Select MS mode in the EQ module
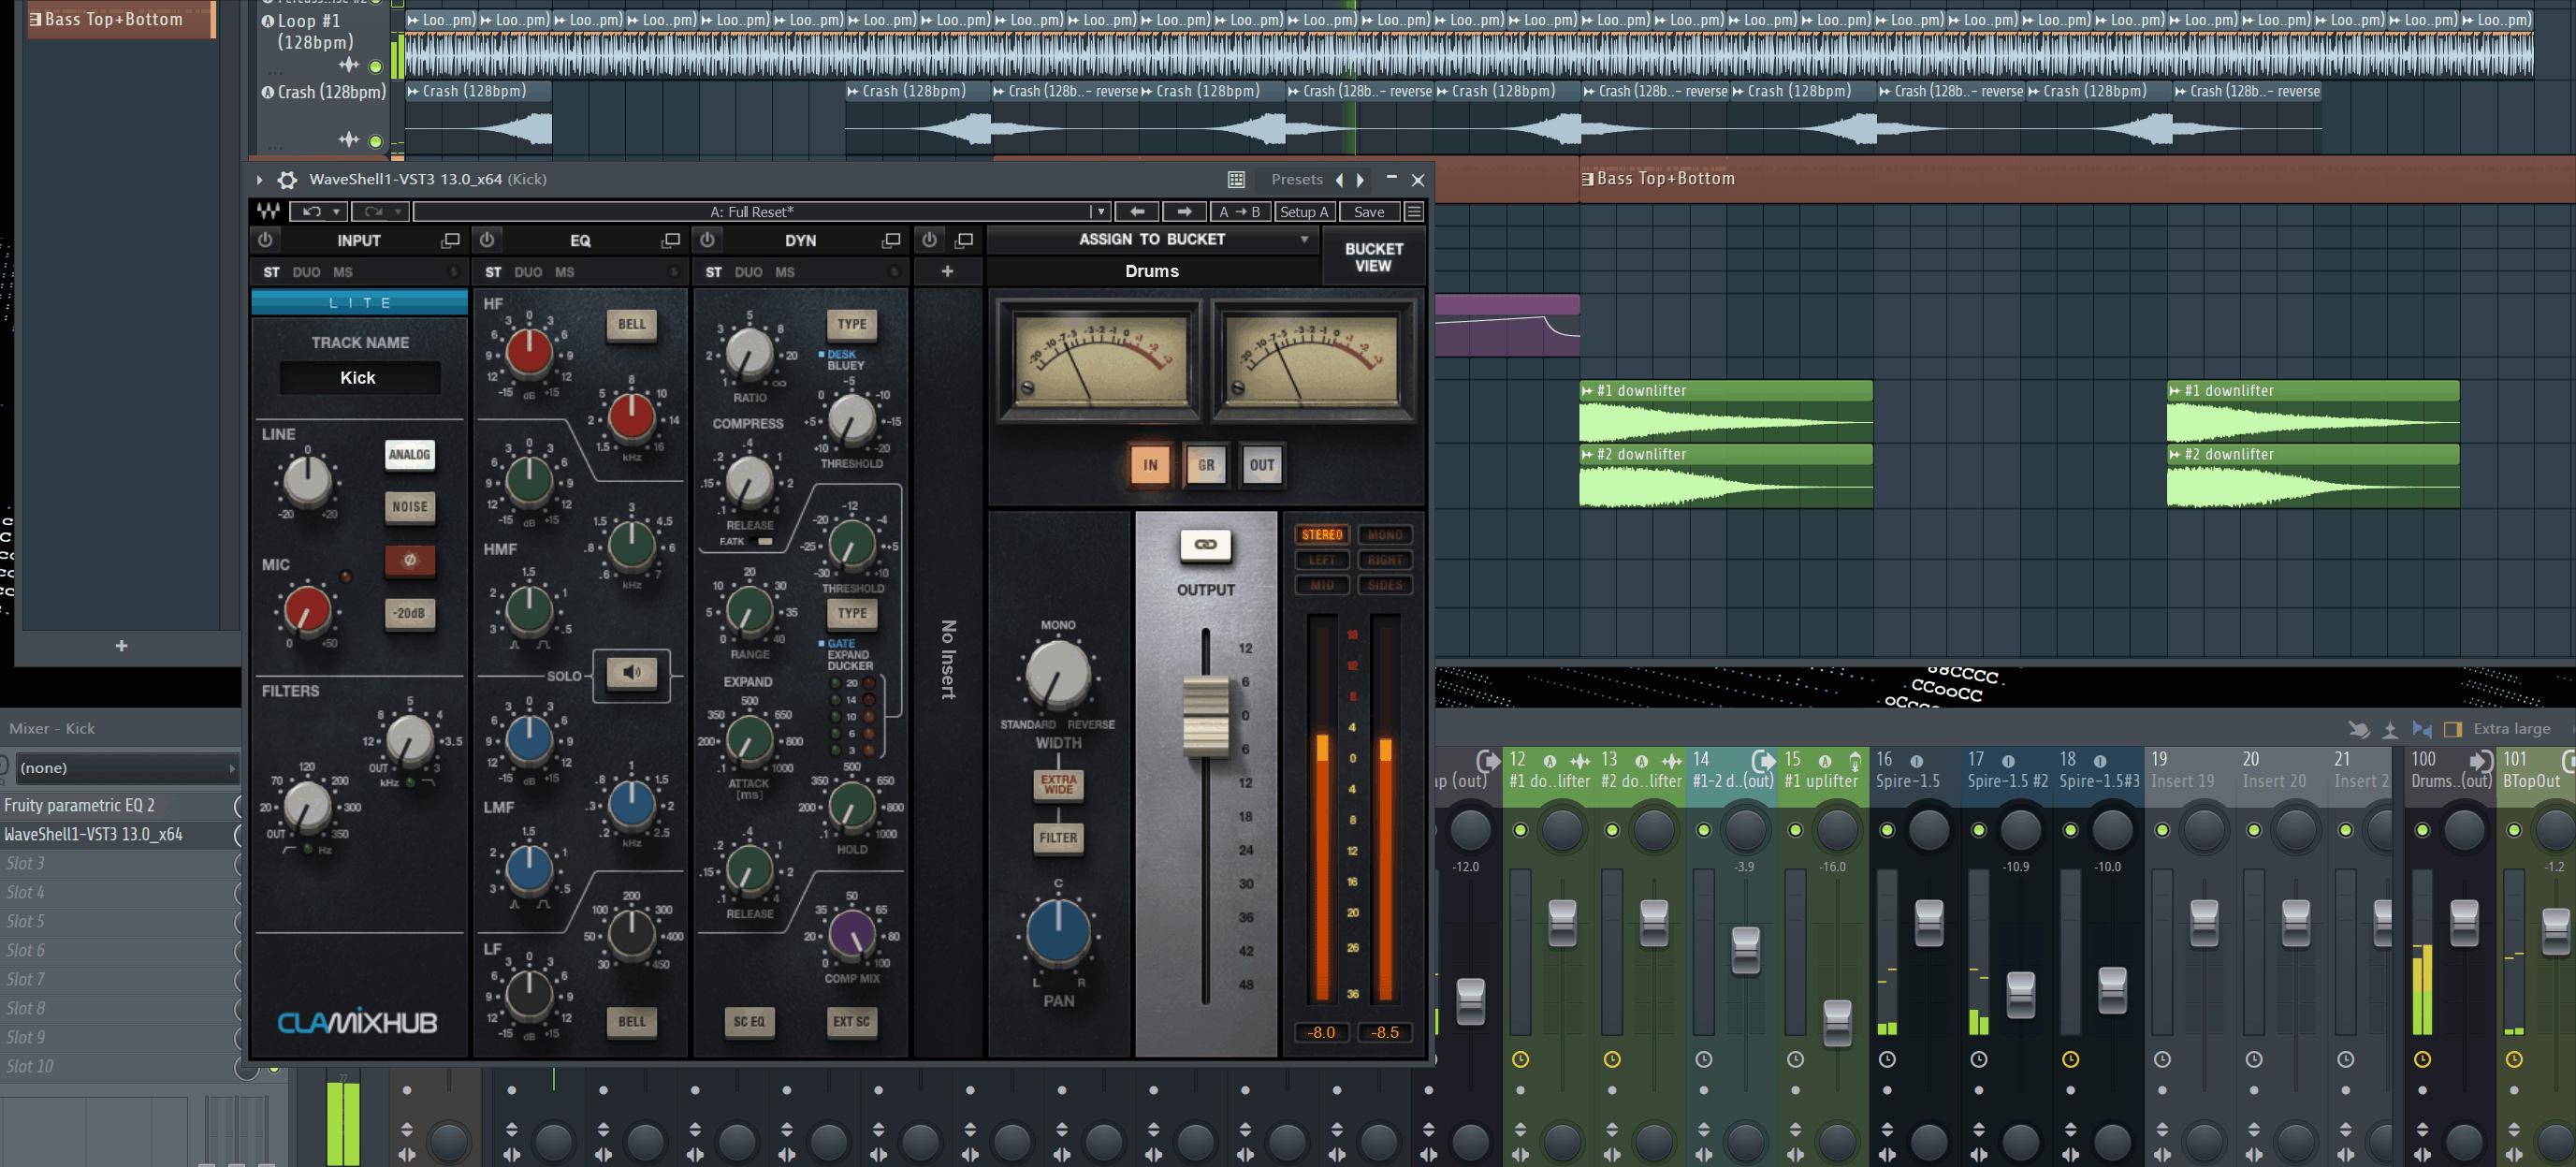This screenshot has height=1167, width=2576. [x=564, y=272]
